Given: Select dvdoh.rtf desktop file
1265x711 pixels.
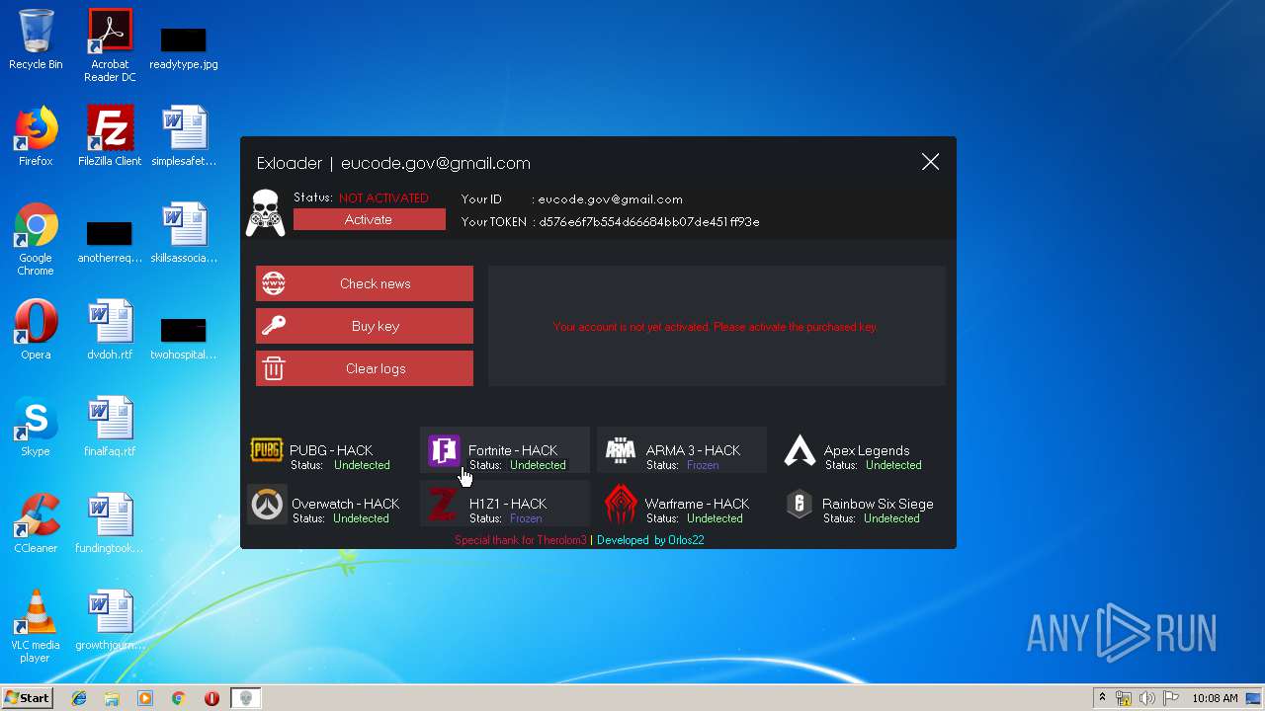Looking at the screenshot, I should point(110,330).
